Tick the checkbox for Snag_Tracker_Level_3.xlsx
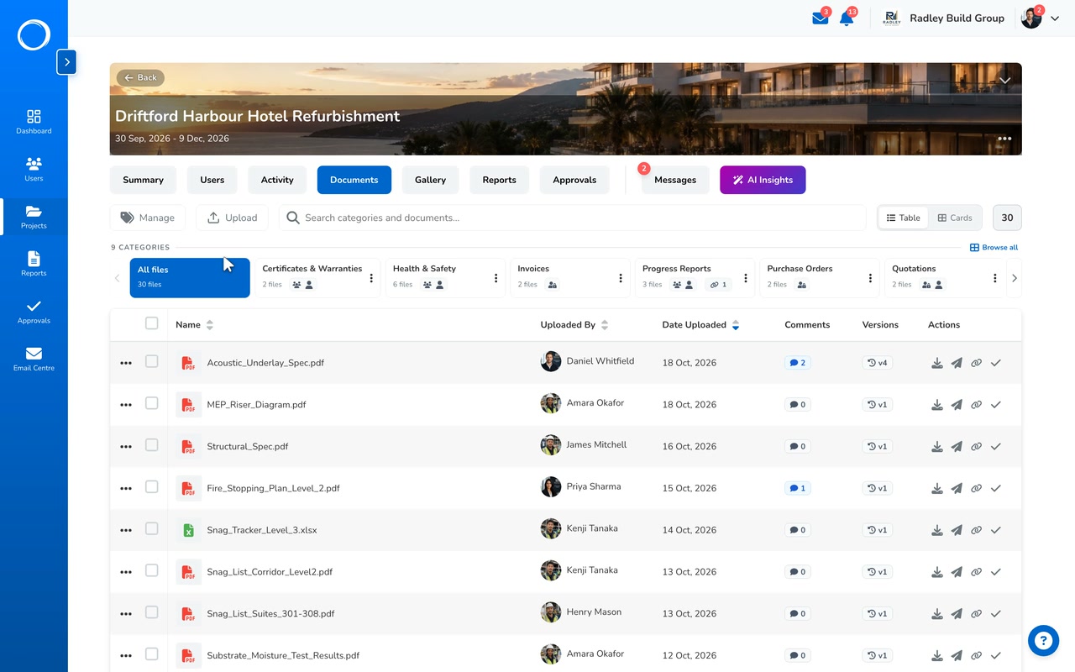The width and height of the screenshot is (1075, 672). (151, 528)
